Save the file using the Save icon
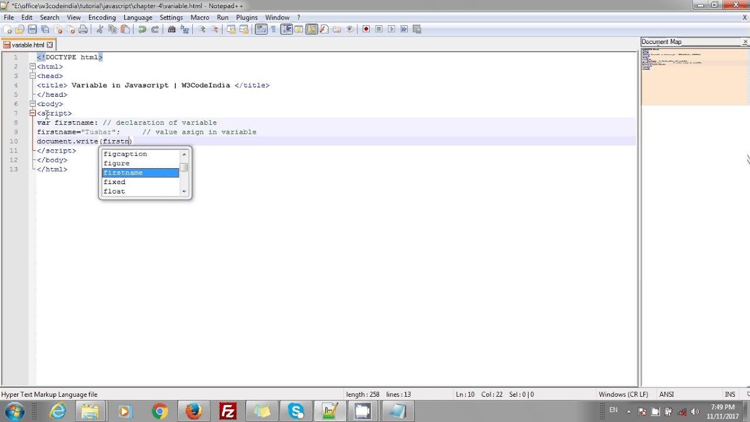Viewport: 750px width, 422px height. (31, 29)
